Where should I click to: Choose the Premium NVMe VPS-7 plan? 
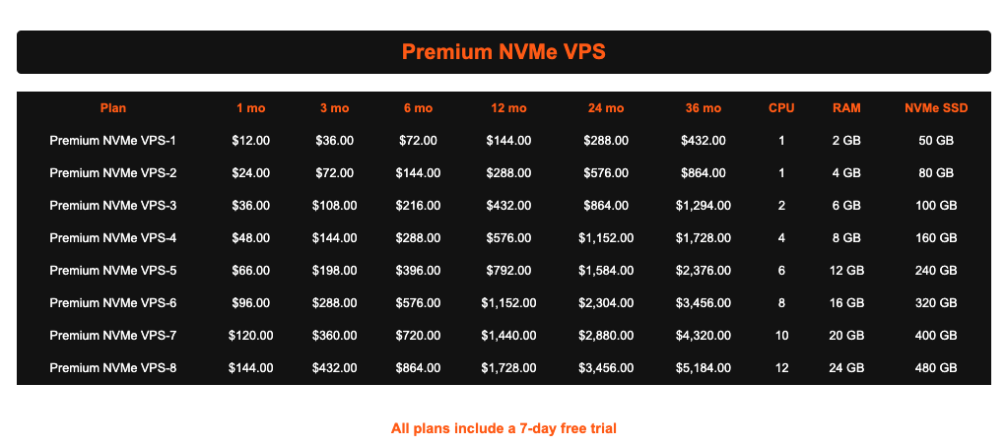tap(113, 336)
